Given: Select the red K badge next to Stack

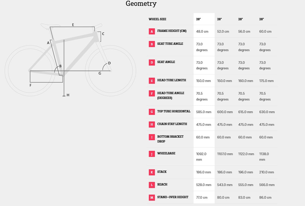Looking at the screenshot, I should 152,172.
